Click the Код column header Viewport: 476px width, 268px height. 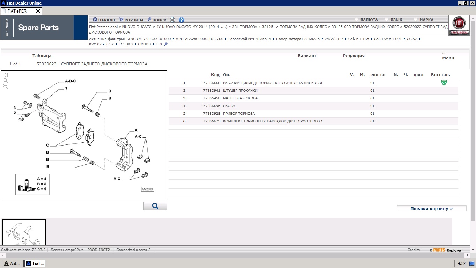click(x=215, y=75)
